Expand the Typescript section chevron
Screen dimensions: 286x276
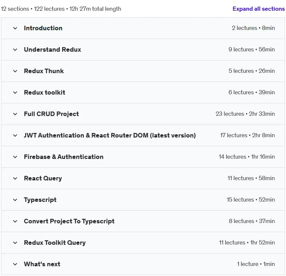tap(15, 200)
